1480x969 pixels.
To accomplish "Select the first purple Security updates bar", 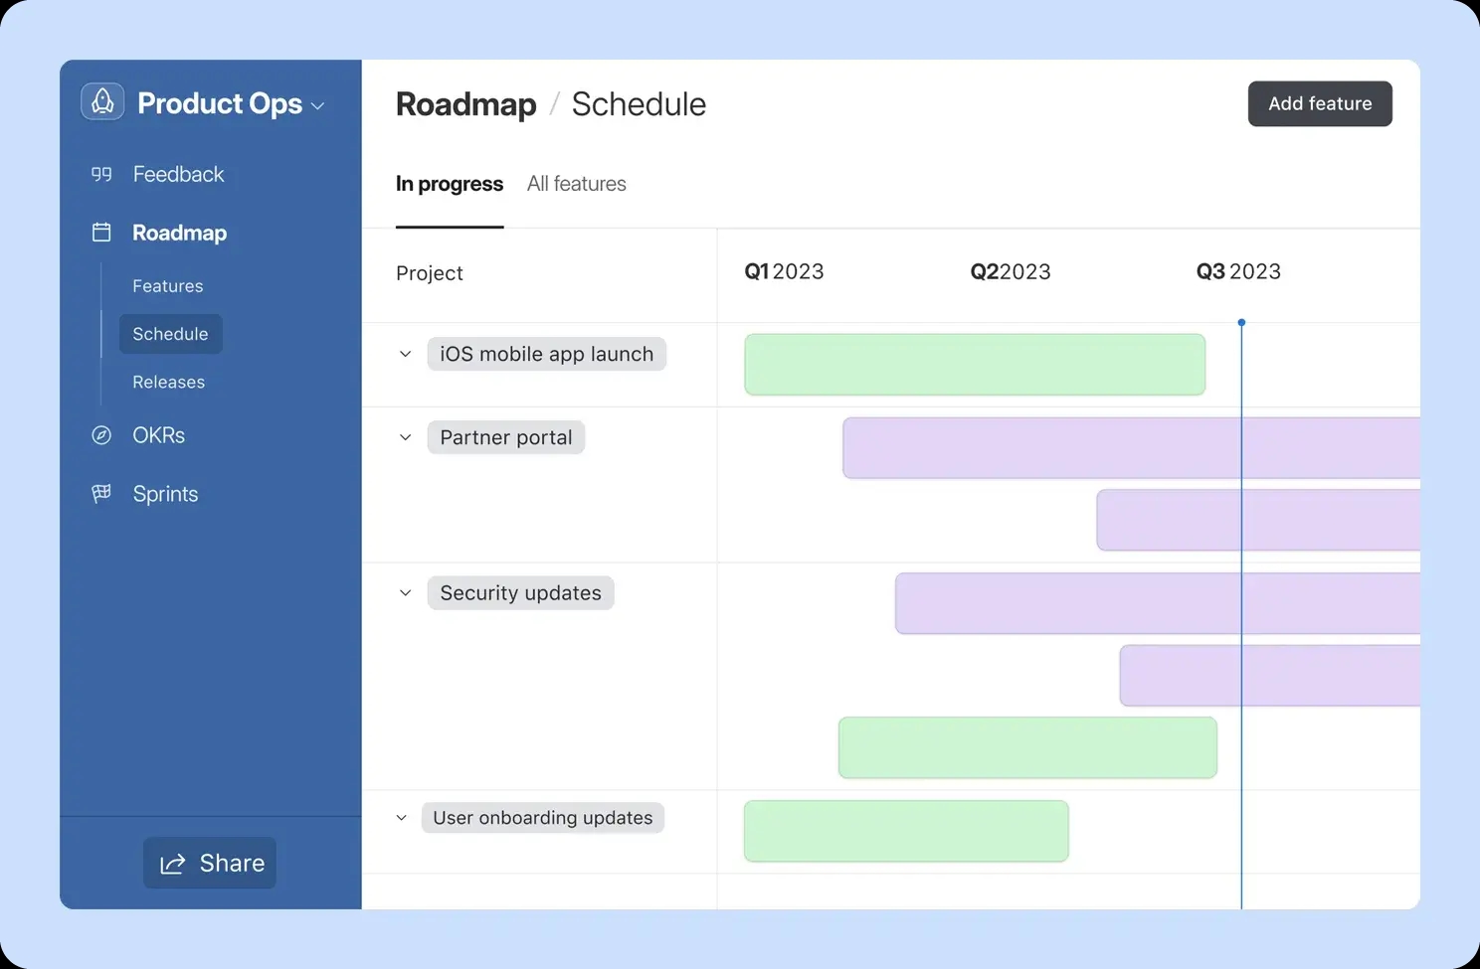I will tap(1158, 603).
